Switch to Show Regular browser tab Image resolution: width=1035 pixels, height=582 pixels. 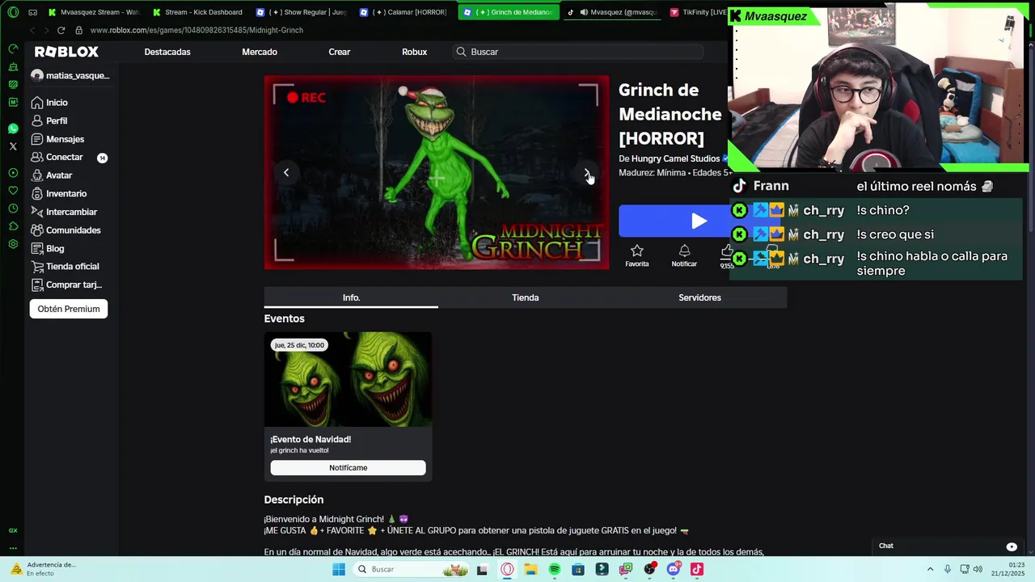coord(301,12)
